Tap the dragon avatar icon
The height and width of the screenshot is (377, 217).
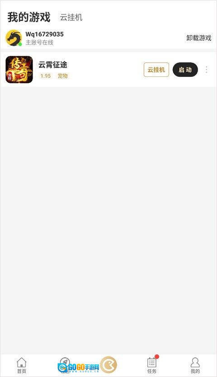tap(14, 38)
